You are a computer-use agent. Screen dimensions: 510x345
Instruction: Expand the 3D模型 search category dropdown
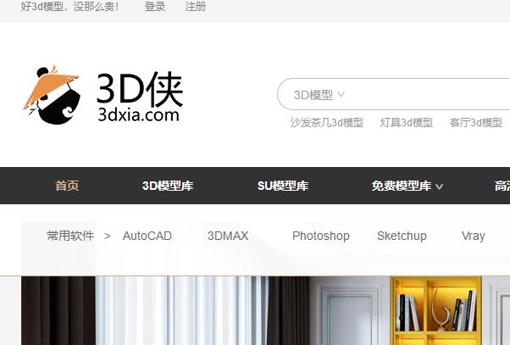pyautogui.click(x=319, y=95)
